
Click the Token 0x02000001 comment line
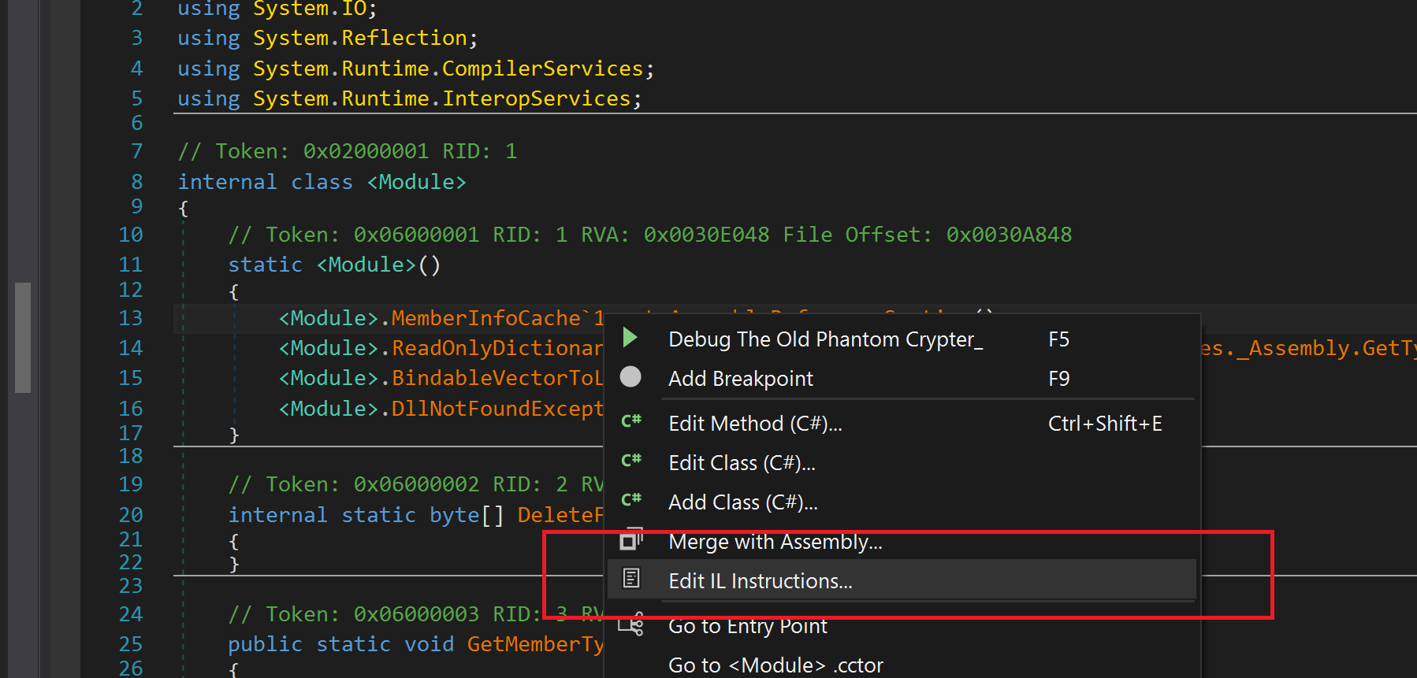pos(347,151)
